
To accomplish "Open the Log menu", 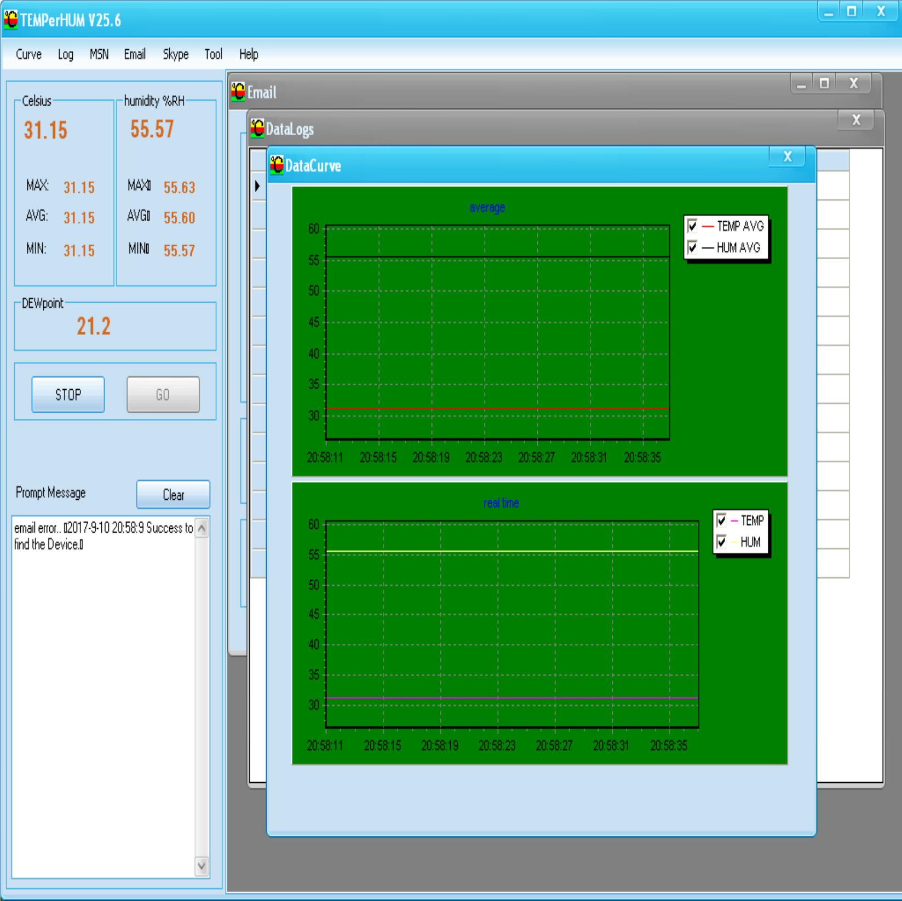I will tap(65, 54).
